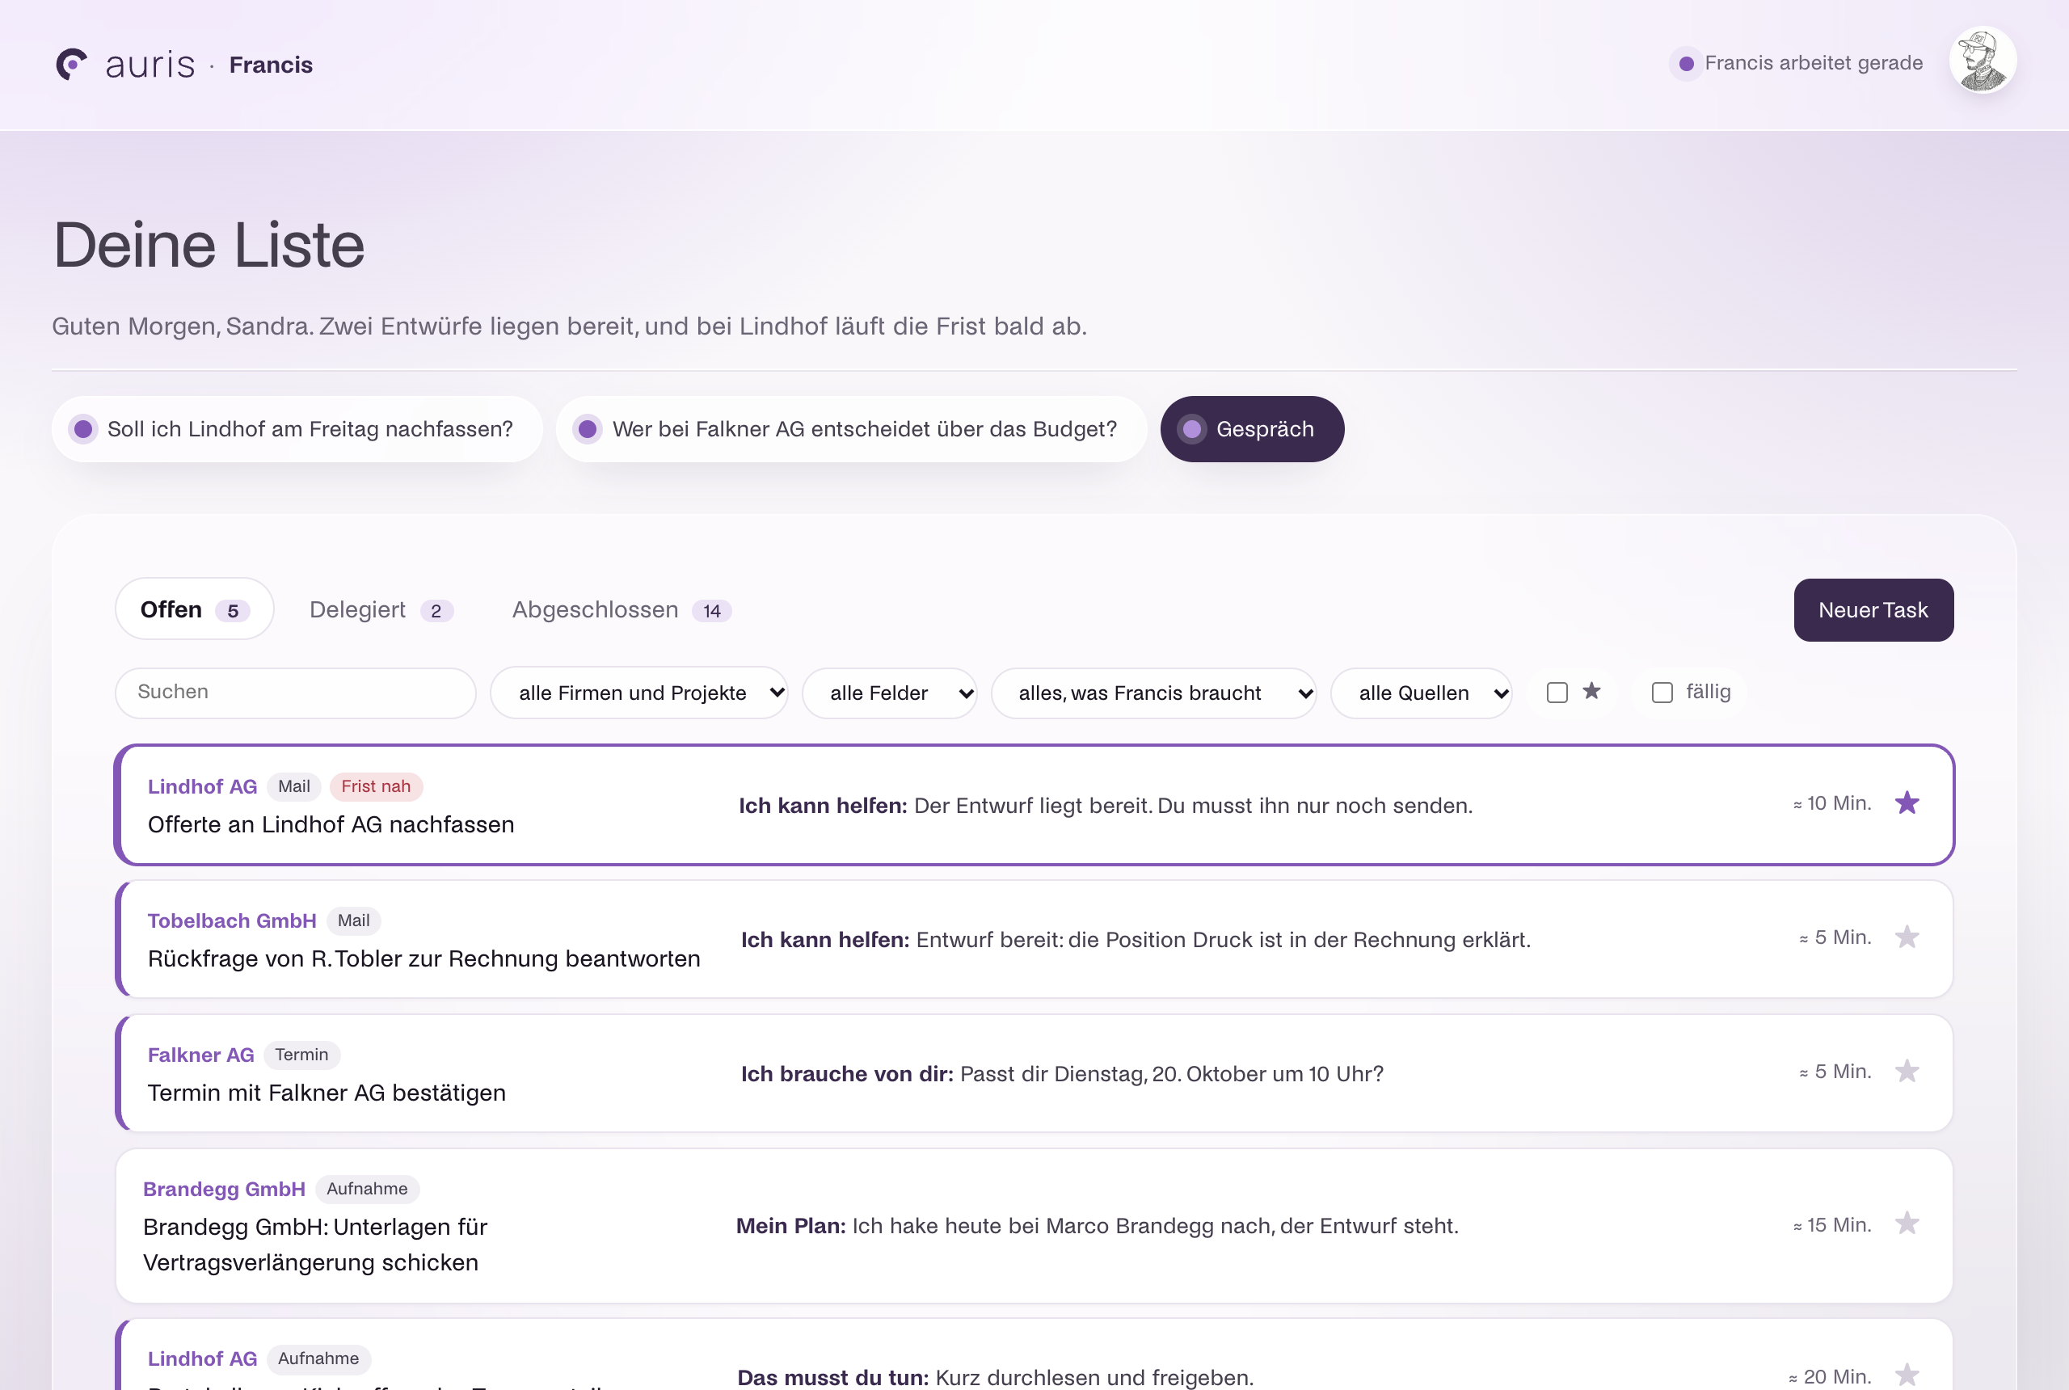The height and width of the screenshot is (1390, 2069).
Task: Enable the fällig filter checkbox
Action: point(1662,693)
